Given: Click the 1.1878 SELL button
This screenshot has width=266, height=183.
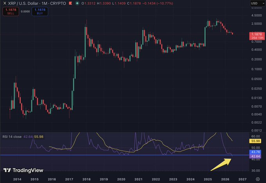Looking at the screenshot, I should tap(11, 11).
